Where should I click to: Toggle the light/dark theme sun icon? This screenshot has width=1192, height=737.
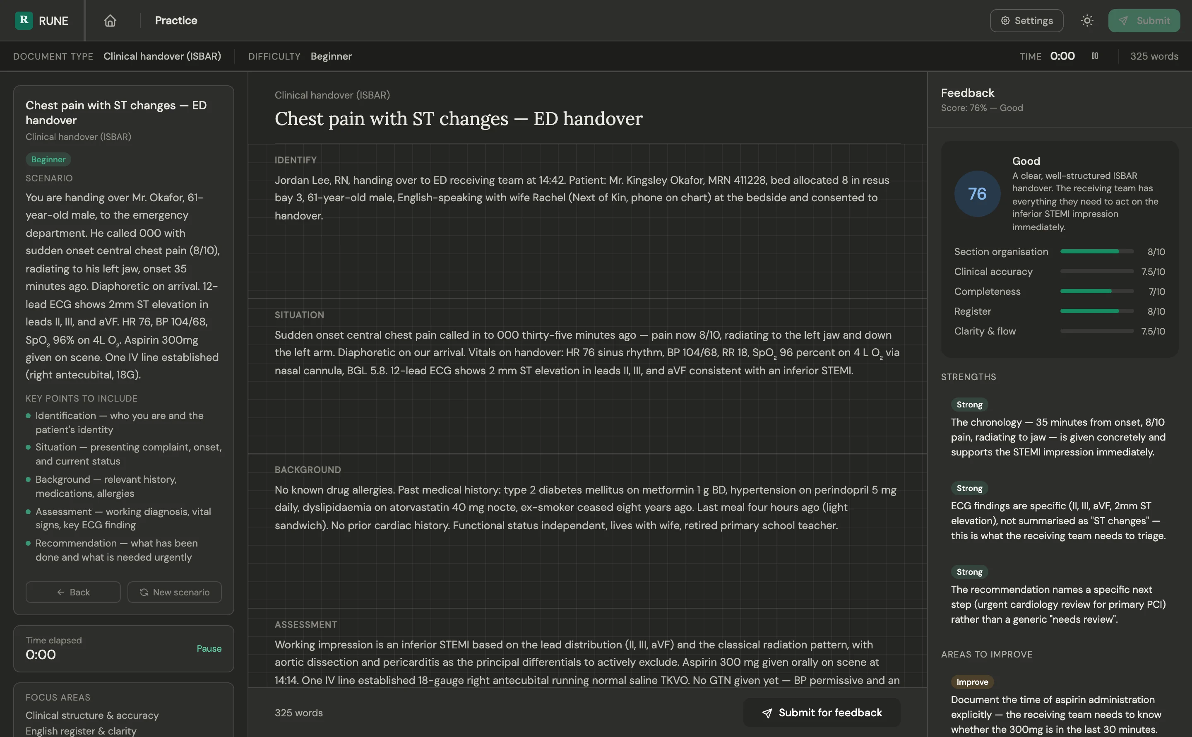[x=1087, y=20]
